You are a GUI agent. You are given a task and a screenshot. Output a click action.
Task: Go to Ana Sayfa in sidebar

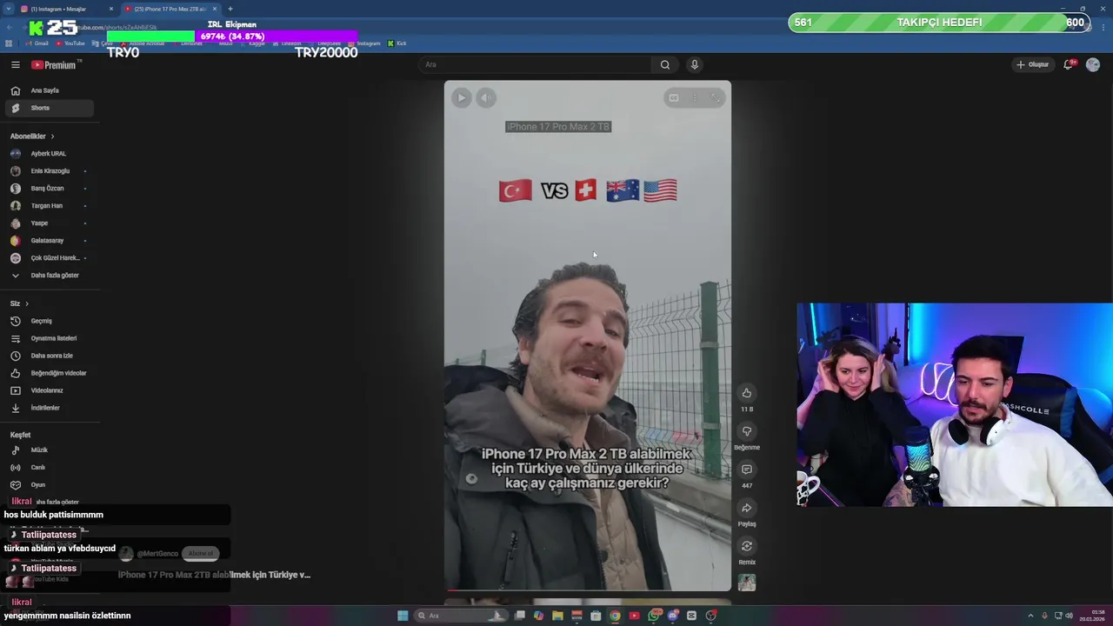[50, 90]
